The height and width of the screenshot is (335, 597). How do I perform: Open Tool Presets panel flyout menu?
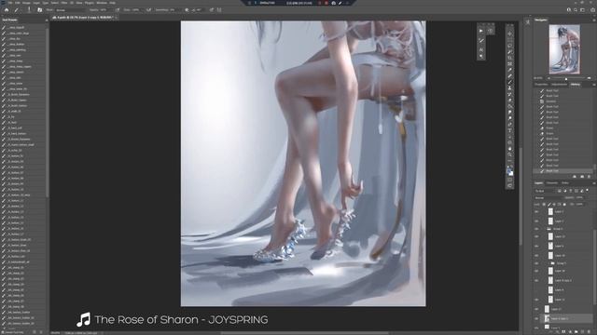(x=47, y=20)
